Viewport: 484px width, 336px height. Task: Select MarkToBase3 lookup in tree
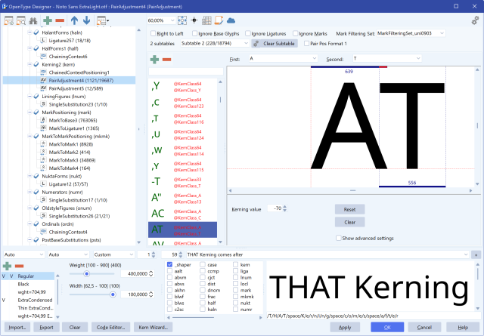click(73, 120)
